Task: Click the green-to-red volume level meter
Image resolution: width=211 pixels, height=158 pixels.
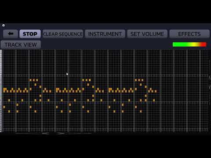Action: 189,44
